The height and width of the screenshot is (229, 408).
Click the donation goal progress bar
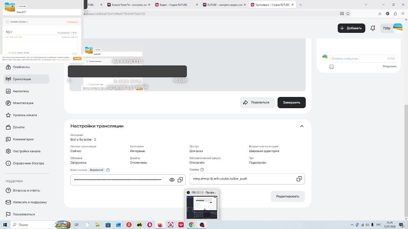point(127,72)
